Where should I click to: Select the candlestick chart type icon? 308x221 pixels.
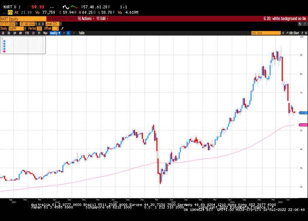[68, 33]
